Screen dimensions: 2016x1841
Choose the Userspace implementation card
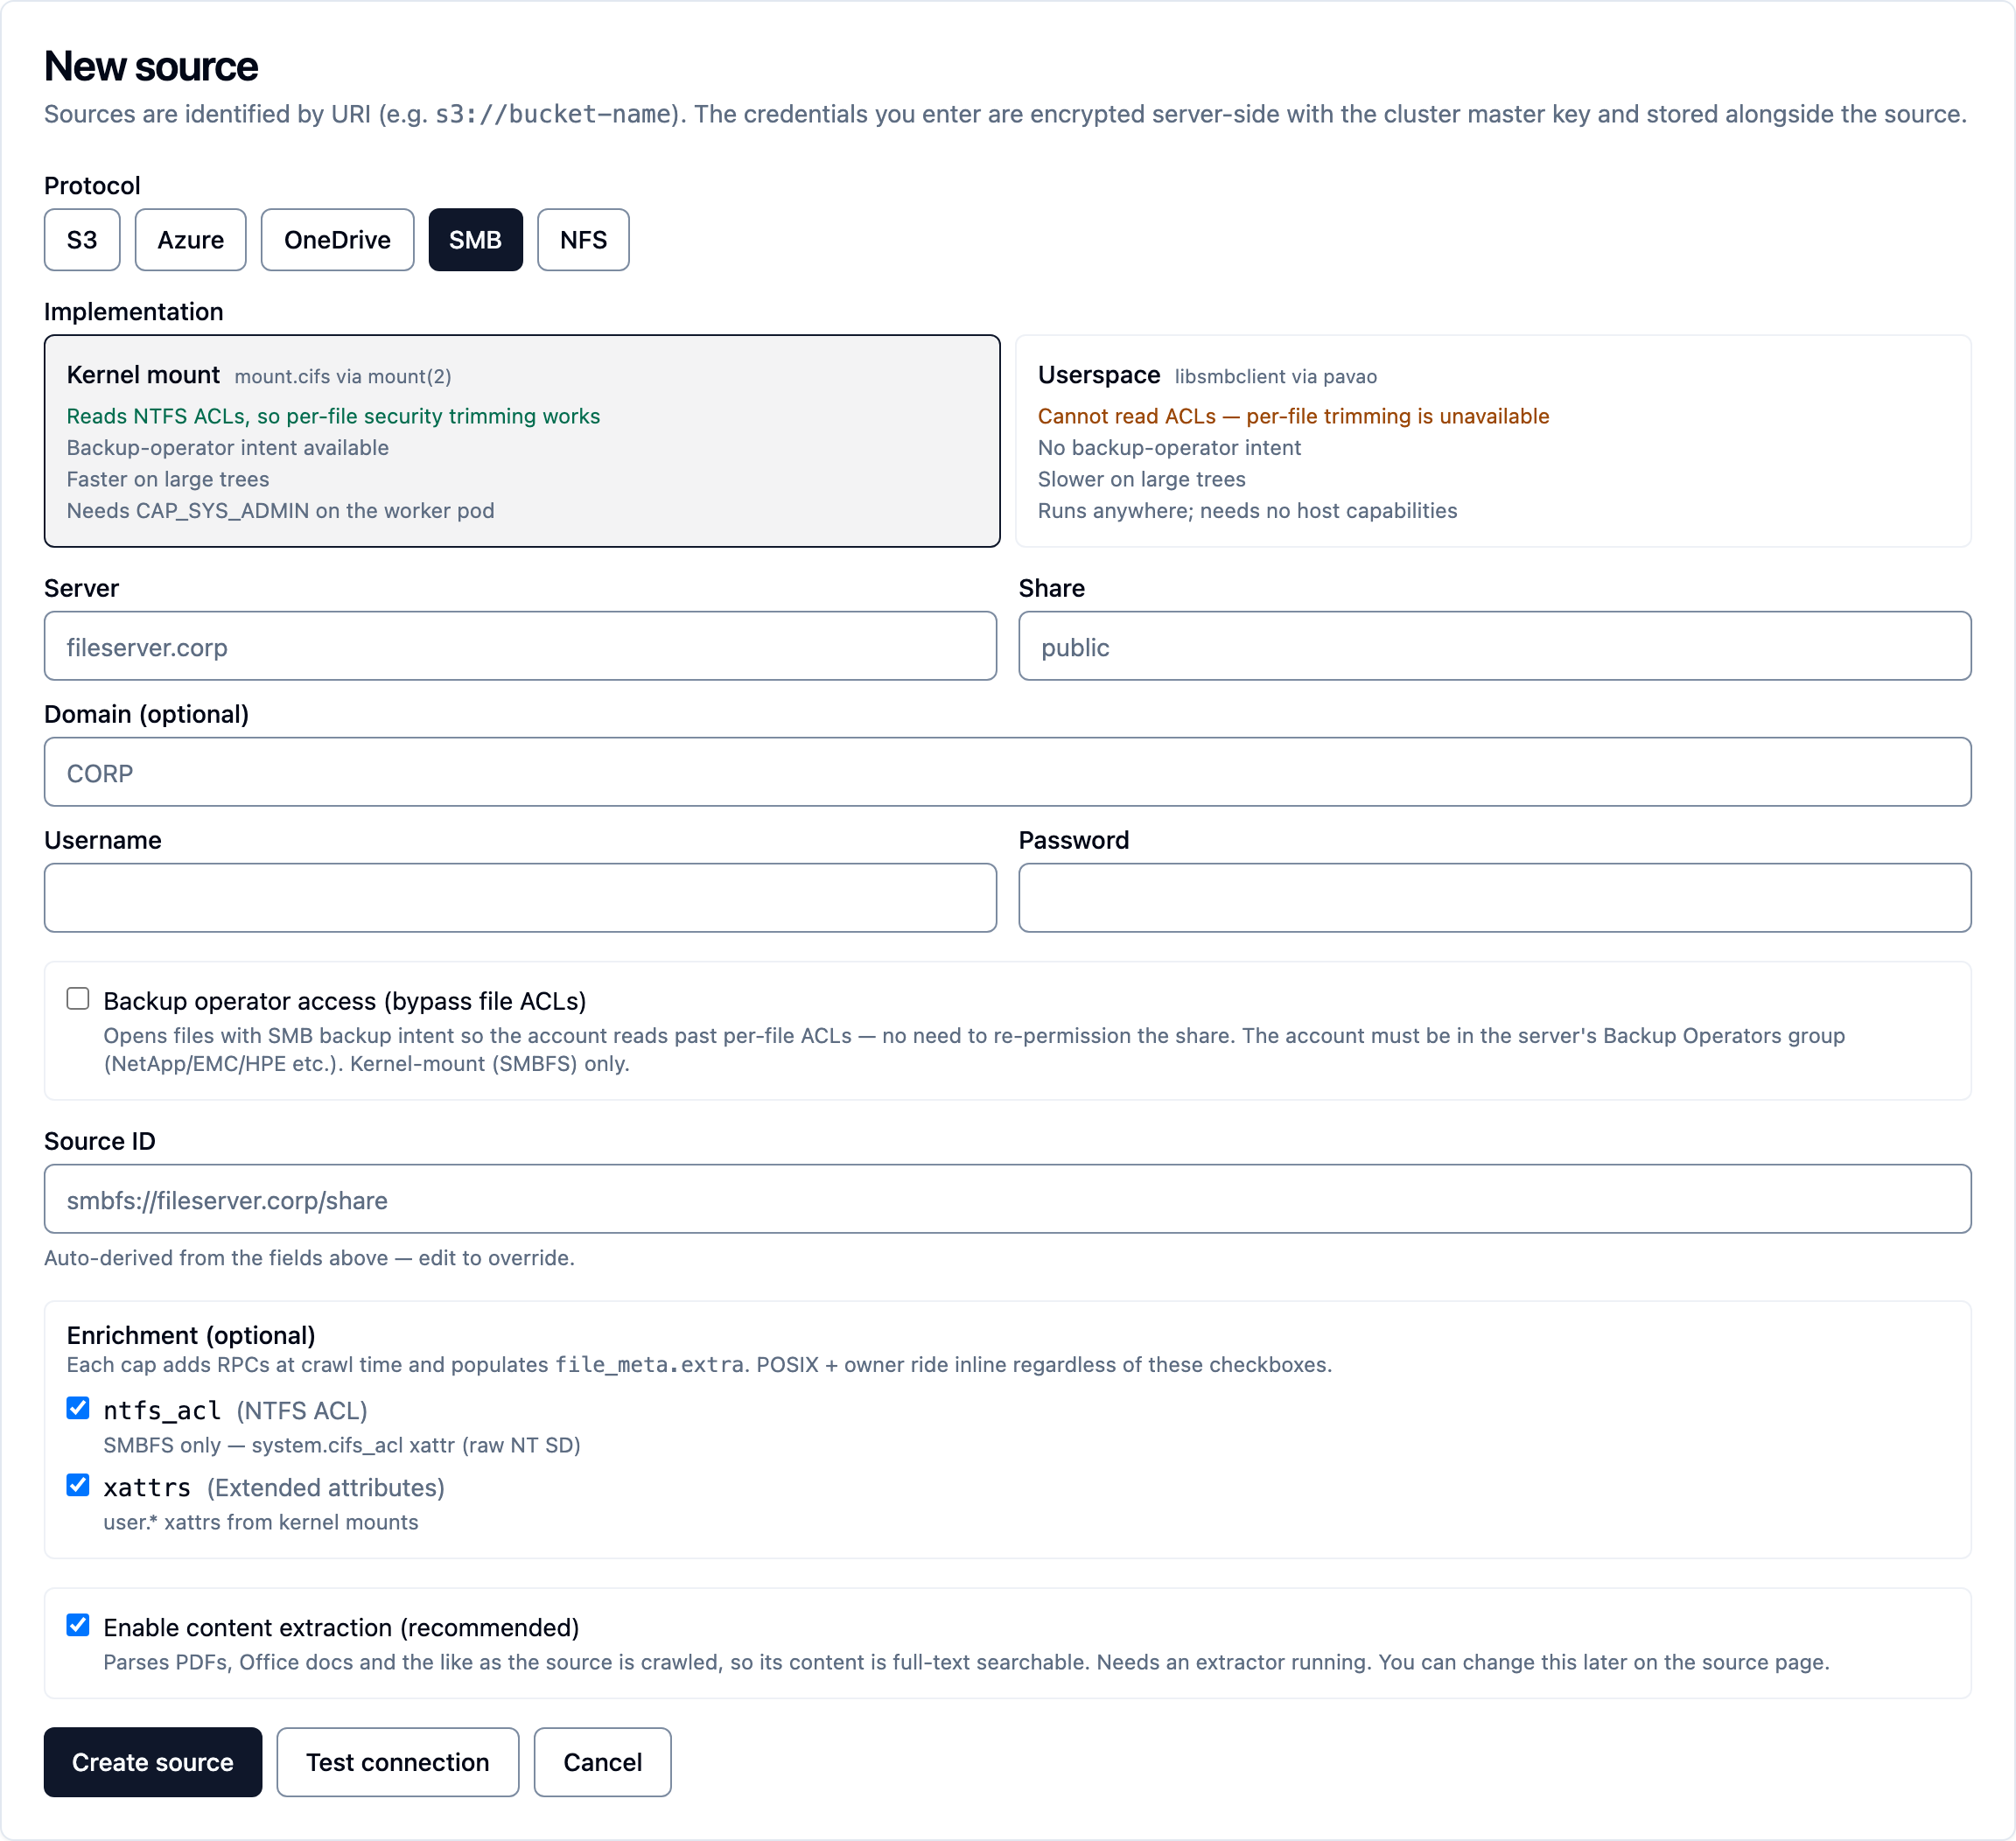click(1493, 441)
